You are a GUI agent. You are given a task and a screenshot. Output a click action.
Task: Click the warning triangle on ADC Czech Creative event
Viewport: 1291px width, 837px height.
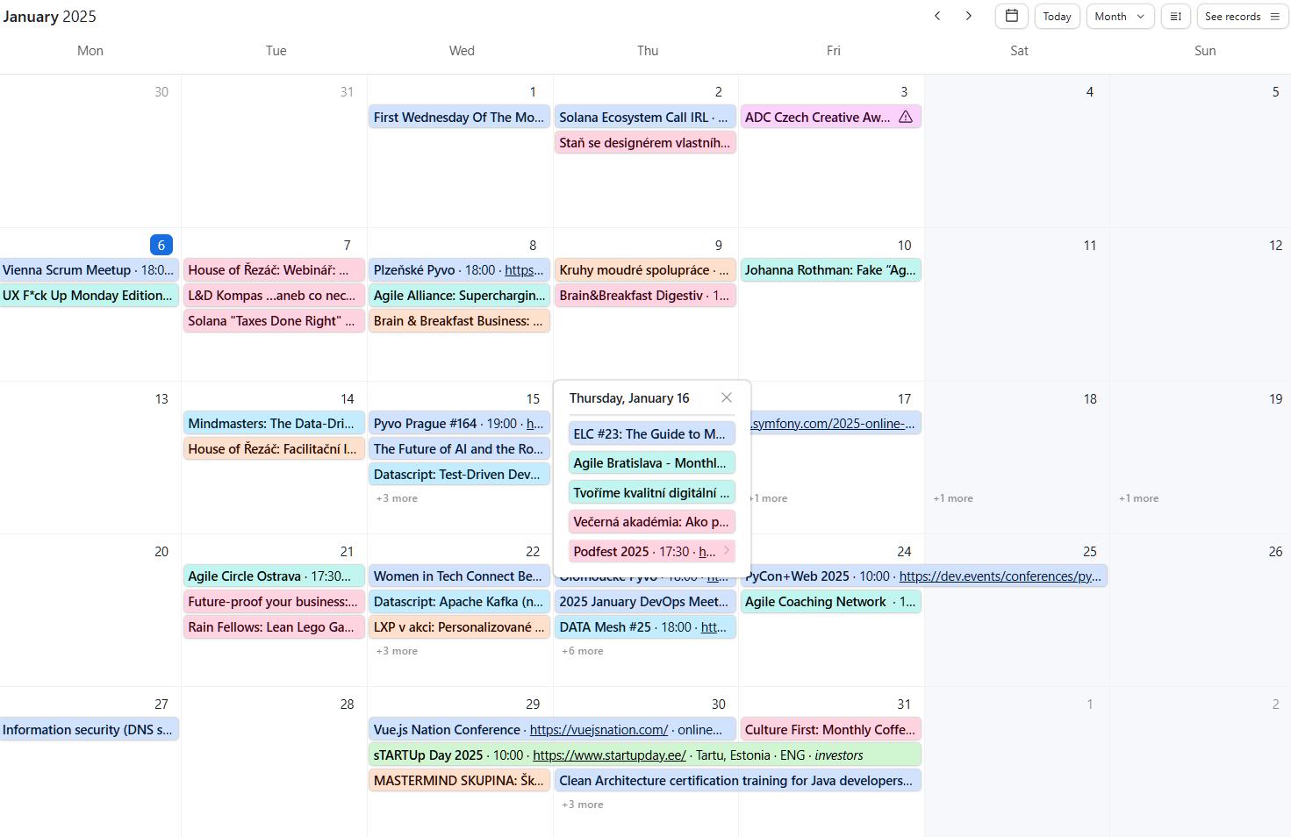[x=905, y=117]
